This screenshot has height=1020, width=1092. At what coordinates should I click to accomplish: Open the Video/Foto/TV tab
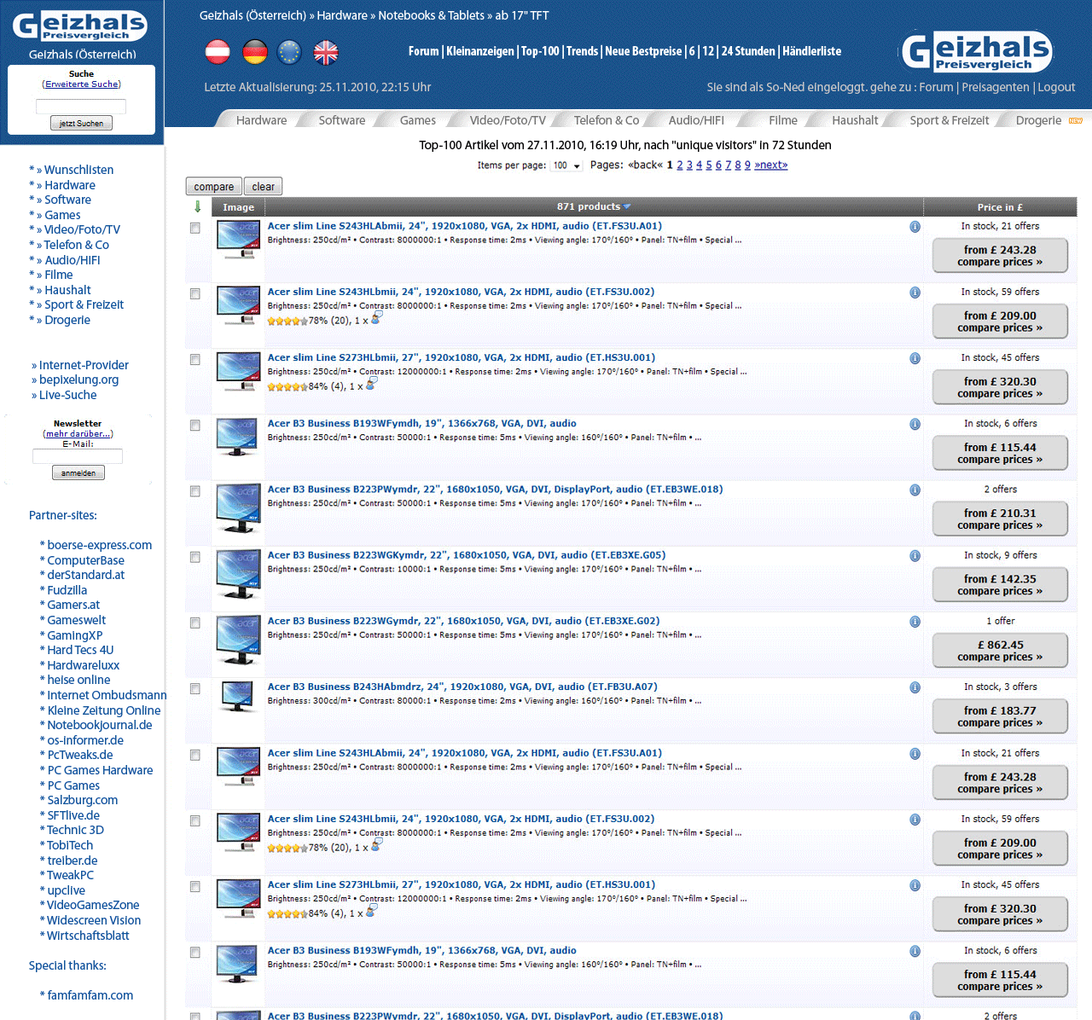point(508,120)
